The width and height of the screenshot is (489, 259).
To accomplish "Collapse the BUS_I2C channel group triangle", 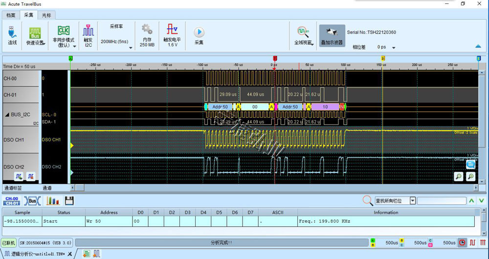I will tap(7, 115).
